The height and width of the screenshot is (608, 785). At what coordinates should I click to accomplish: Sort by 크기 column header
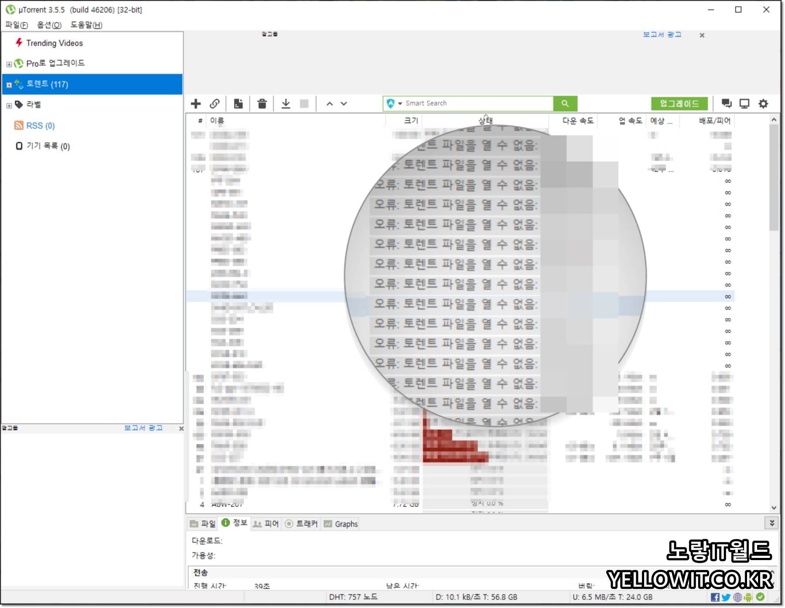coord(403,121)
